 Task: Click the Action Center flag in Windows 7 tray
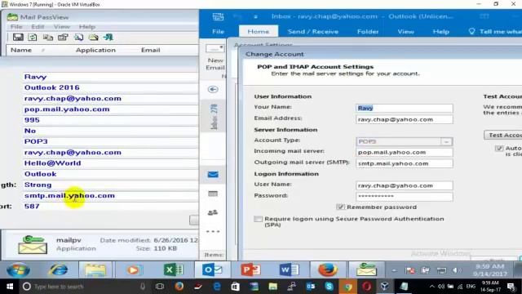point(409,270)
